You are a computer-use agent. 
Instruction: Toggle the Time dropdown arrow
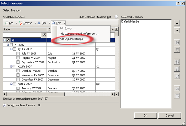pyautogui.click(x=64, y=23)
